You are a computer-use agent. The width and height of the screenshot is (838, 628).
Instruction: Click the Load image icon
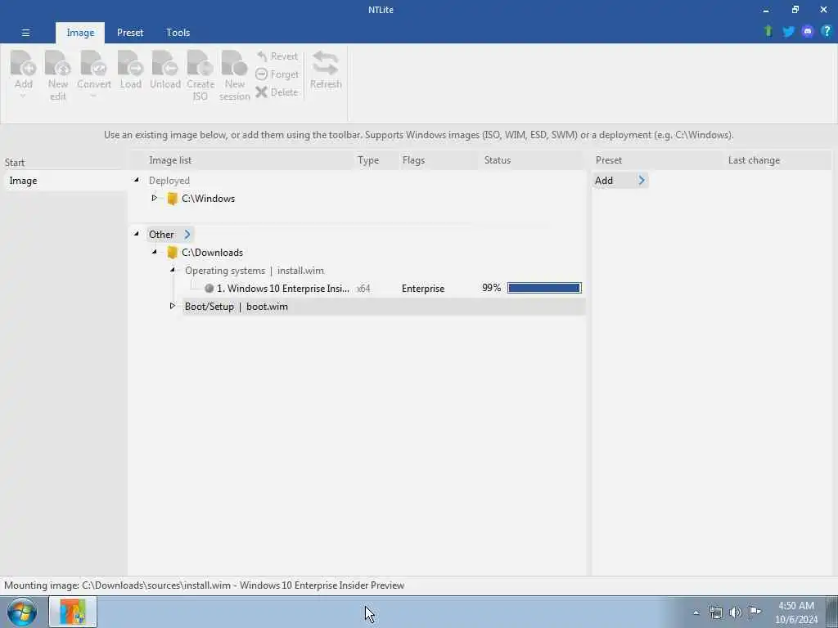tap(130, 64)
